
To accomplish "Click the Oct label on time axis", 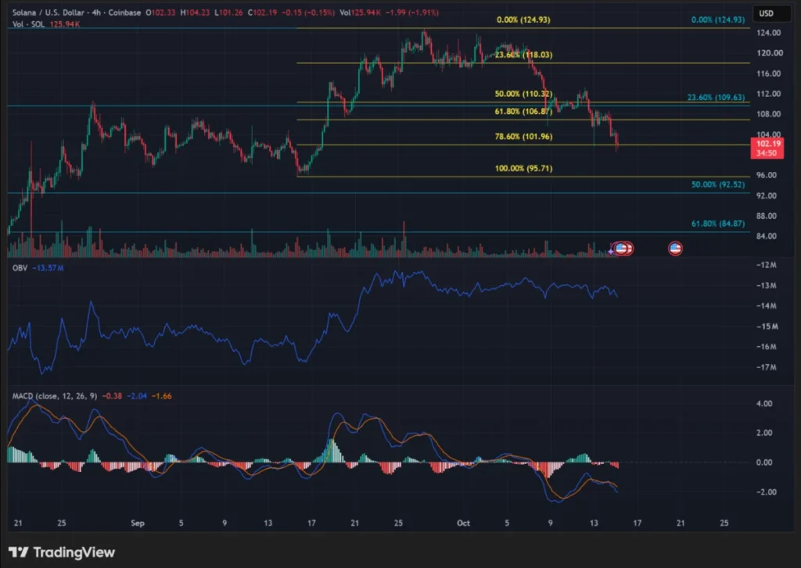I will 463,523.
